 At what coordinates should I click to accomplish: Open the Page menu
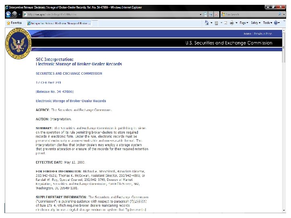point(244,23)
